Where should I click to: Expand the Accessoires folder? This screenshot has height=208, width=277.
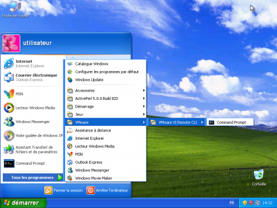pyautogui.click(x=106, y=90)
